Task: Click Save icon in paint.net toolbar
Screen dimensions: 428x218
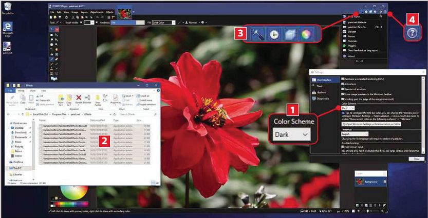Action: click(60, 17)
